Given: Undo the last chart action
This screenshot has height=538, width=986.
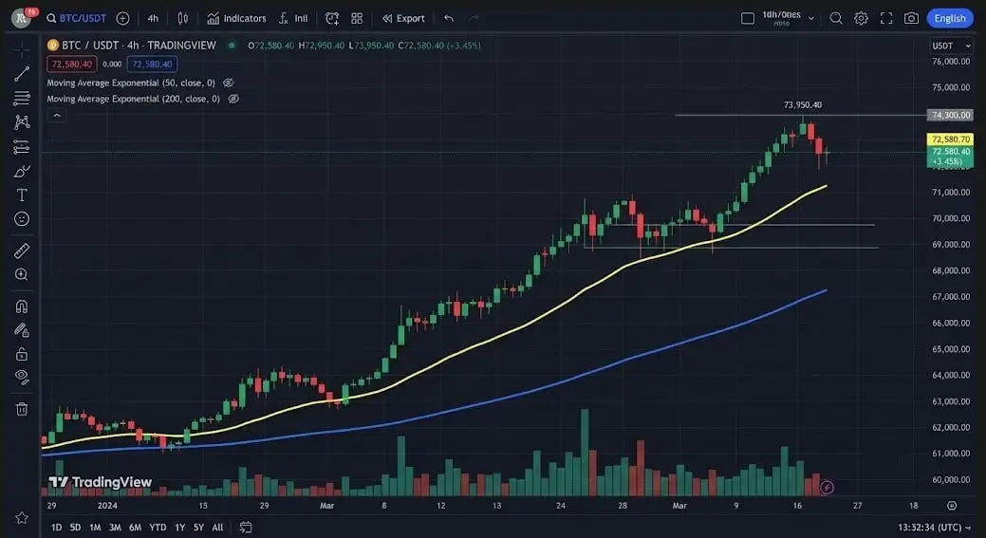Looking at the screenshot, I should 448,18.
